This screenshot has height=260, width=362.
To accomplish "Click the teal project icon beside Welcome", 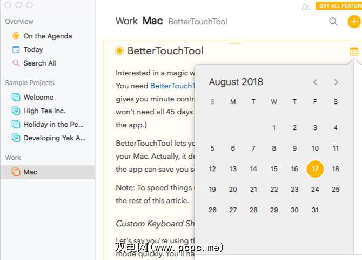I will point(16,97).
